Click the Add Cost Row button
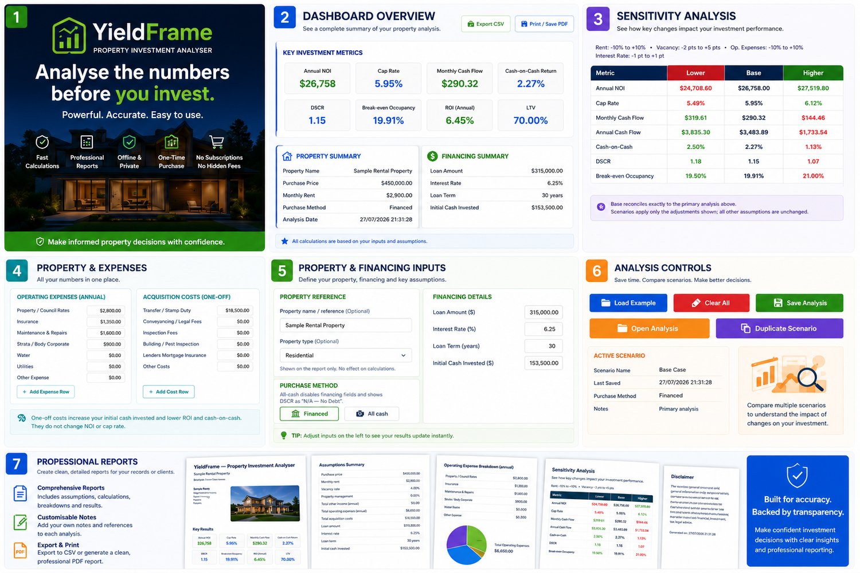Image resolution: width=860 pixels, height=573 pixels. coord(169,392)
